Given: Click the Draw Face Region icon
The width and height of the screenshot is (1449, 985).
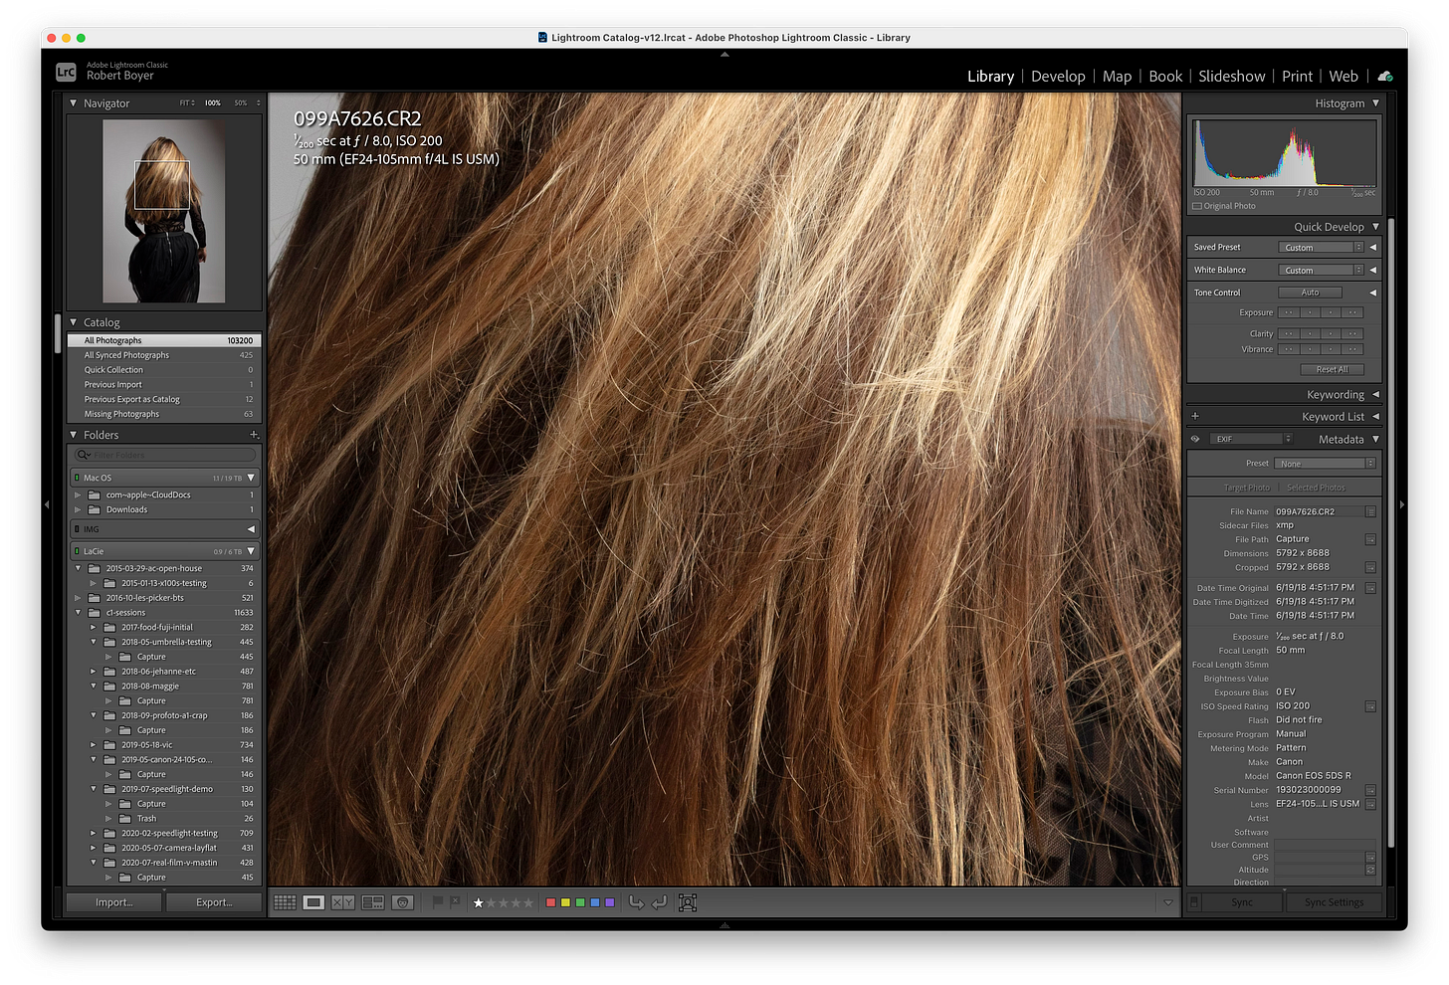Looking at the screenshot, I should pyautogui.click(x=688, y=902).
